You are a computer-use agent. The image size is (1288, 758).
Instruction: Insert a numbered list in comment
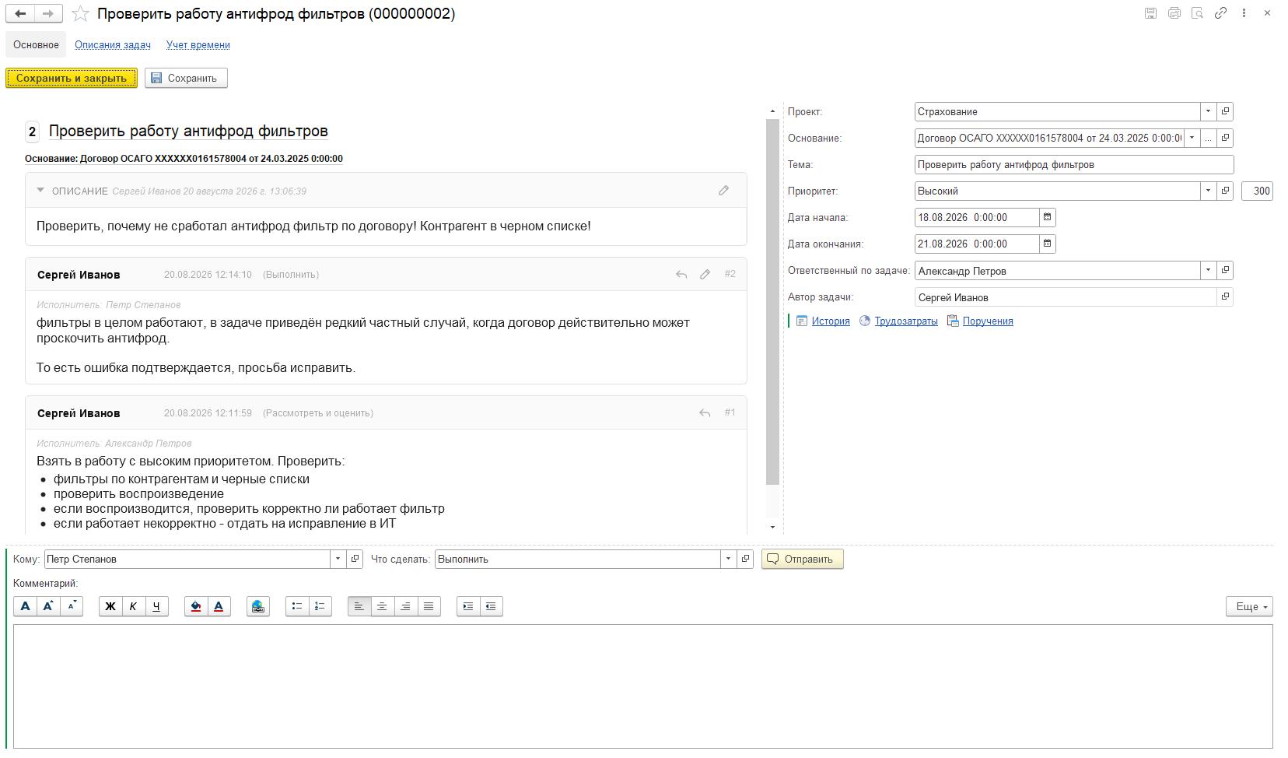pos(320,606)
